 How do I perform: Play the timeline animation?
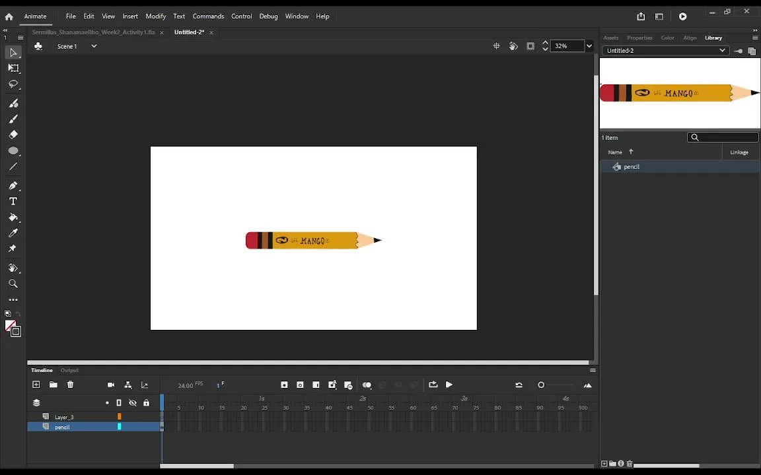[449, 385]
